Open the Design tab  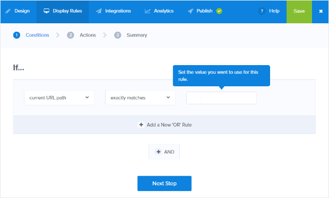coord(18,12)
